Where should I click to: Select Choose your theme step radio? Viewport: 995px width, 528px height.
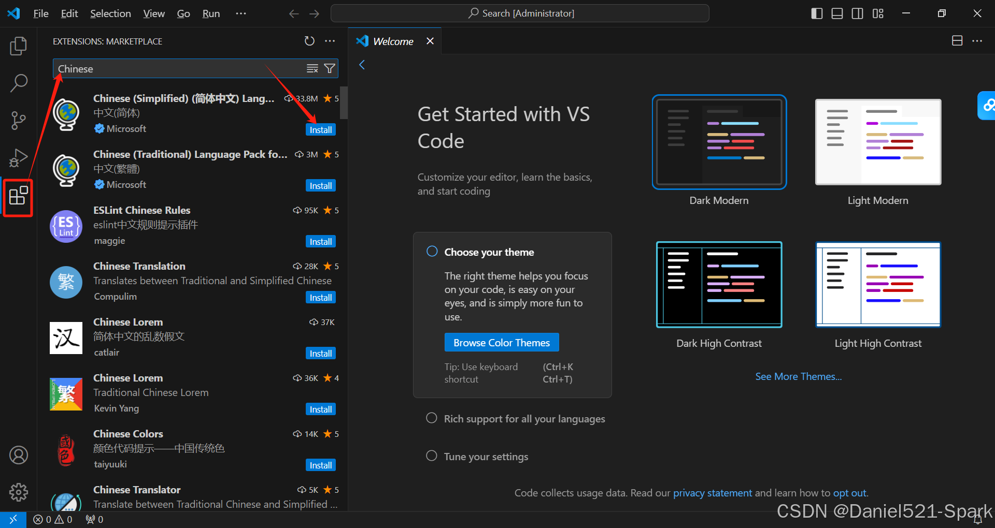[432, 251]
